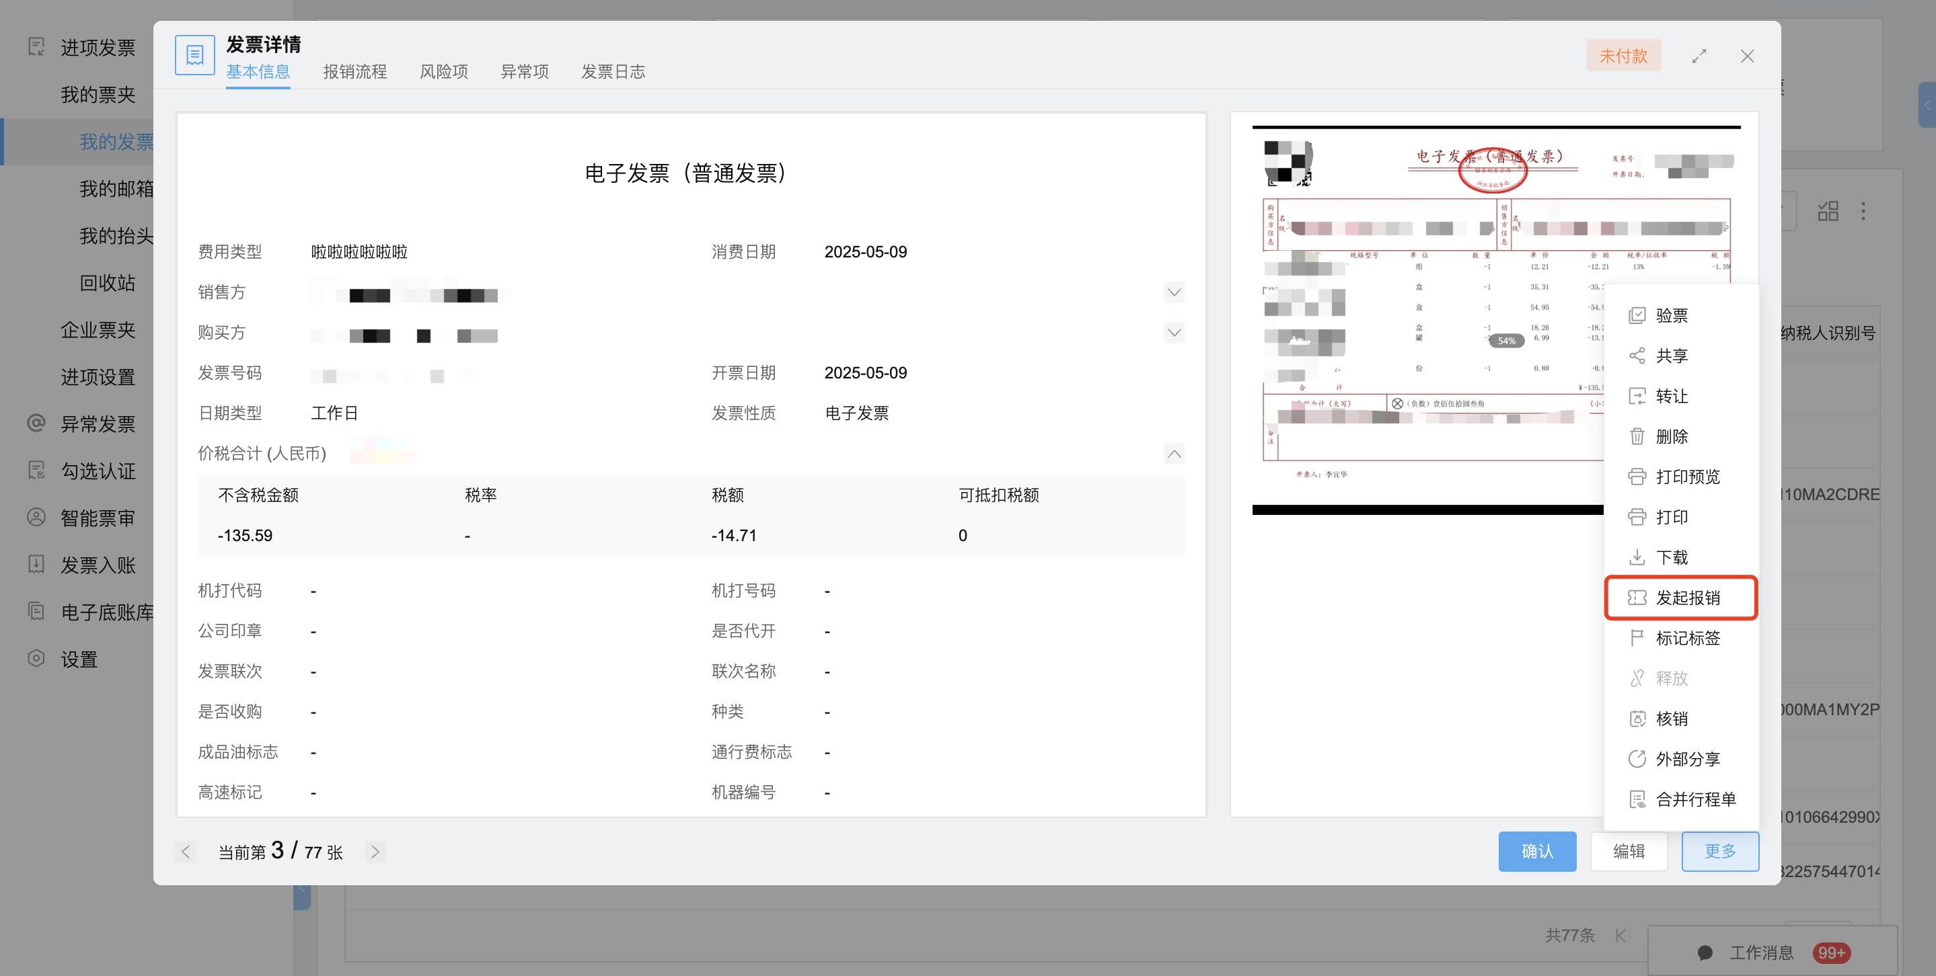Click the 54% zoom indicator on preview
Image resolution: width=1936 pixels, height=976 pixels.
(x=1506, y=341)
